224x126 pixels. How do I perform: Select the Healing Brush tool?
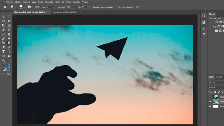pyautogui.click(x=9, y=30)
